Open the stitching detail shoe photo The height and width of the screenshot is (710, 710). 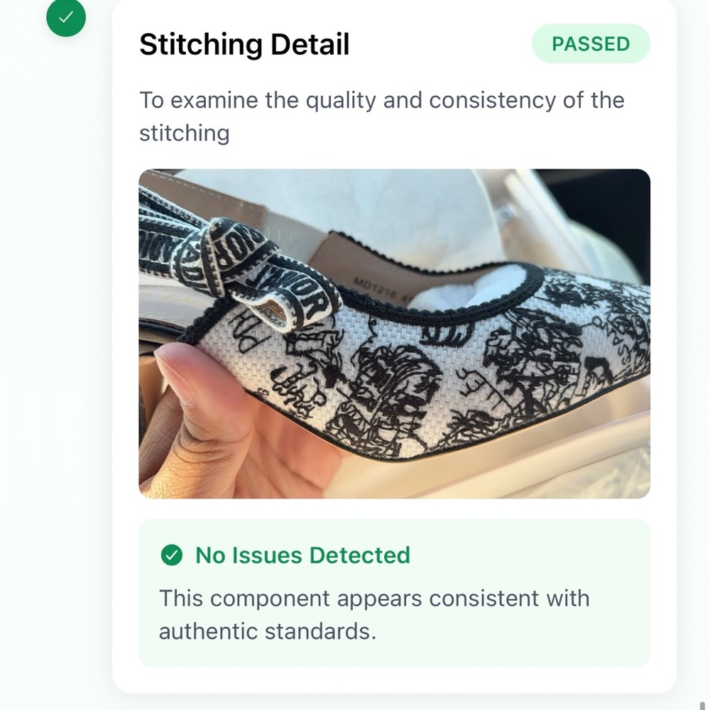pos(394,334)
